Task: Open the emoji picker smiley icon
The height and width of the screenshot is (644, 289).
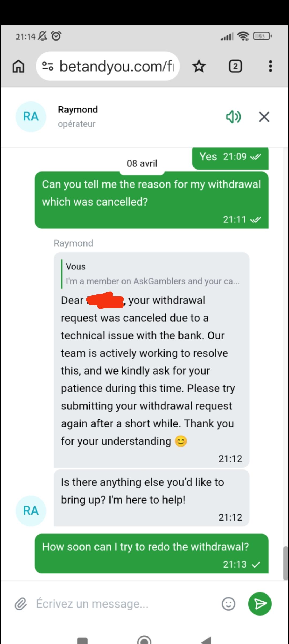Action: coord(229,604)
